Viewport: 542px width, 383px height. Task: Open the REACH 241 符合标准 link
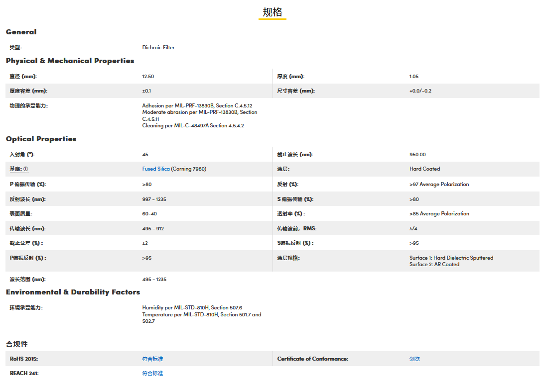[x=152, y=373]
